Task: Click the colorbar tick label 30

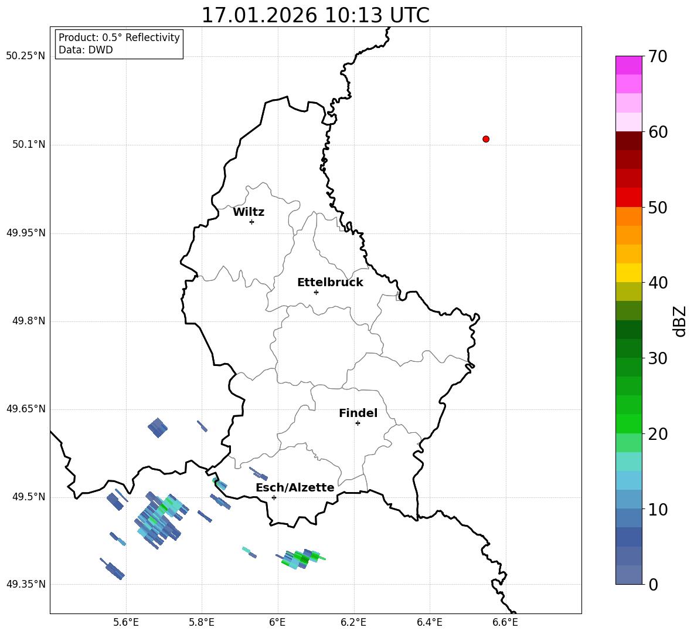Action: click(x=658, y=358)
